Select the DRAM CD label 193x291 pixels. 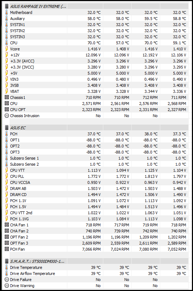pyautogui.click(x=18, y=195)
